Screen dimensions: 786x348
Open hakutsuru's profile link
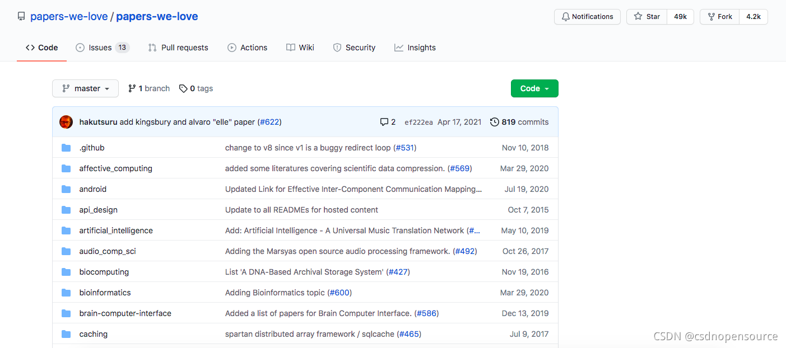(98, 122)
